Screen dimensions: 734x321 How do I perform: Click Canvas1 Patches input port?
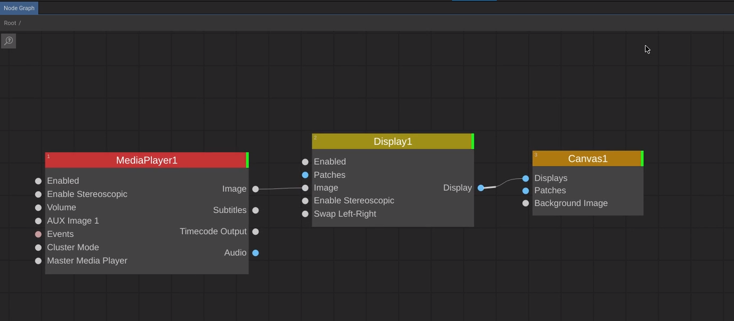click(526, 191)
